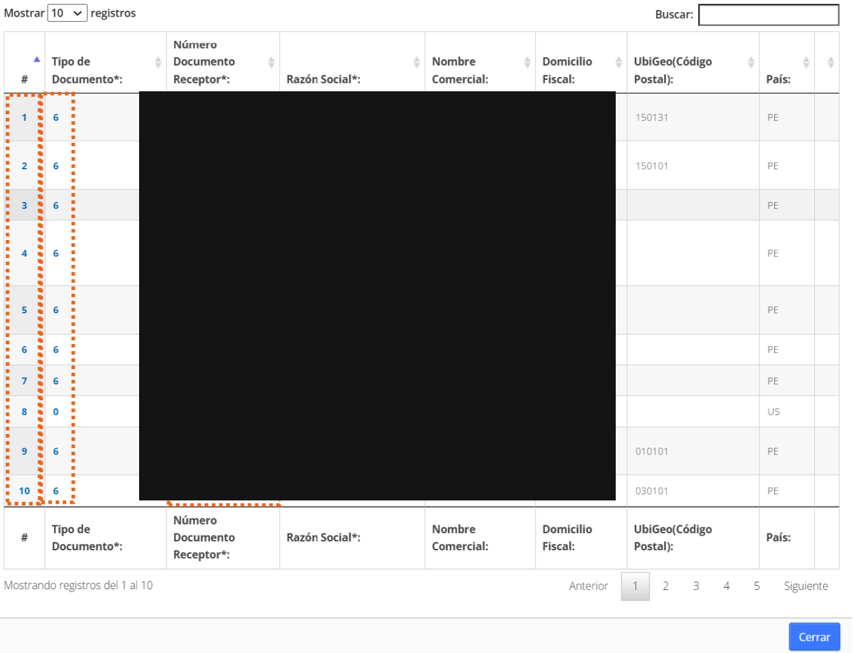Go to pagination page 5

tap(757, 586)
